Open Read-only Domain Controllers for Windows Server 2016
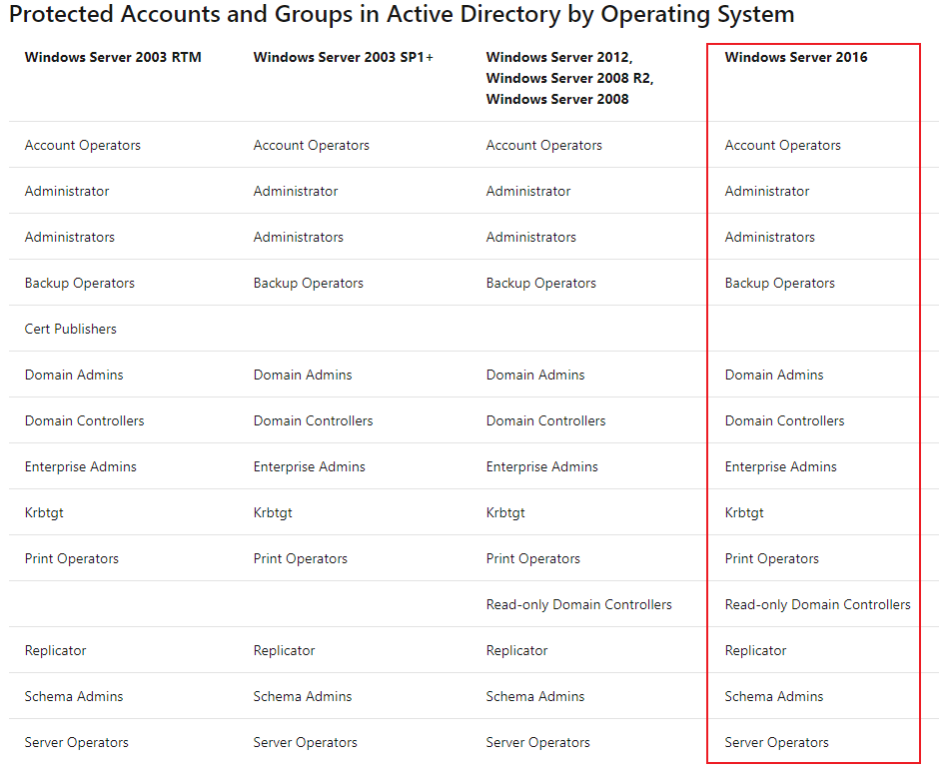939x775 pixels. tap(817, 604)
